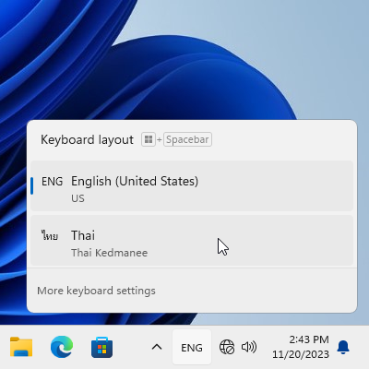Click the Windows key icon in the shortcut hint
This screenshot has width=369, height=369.
coord(149,139)
